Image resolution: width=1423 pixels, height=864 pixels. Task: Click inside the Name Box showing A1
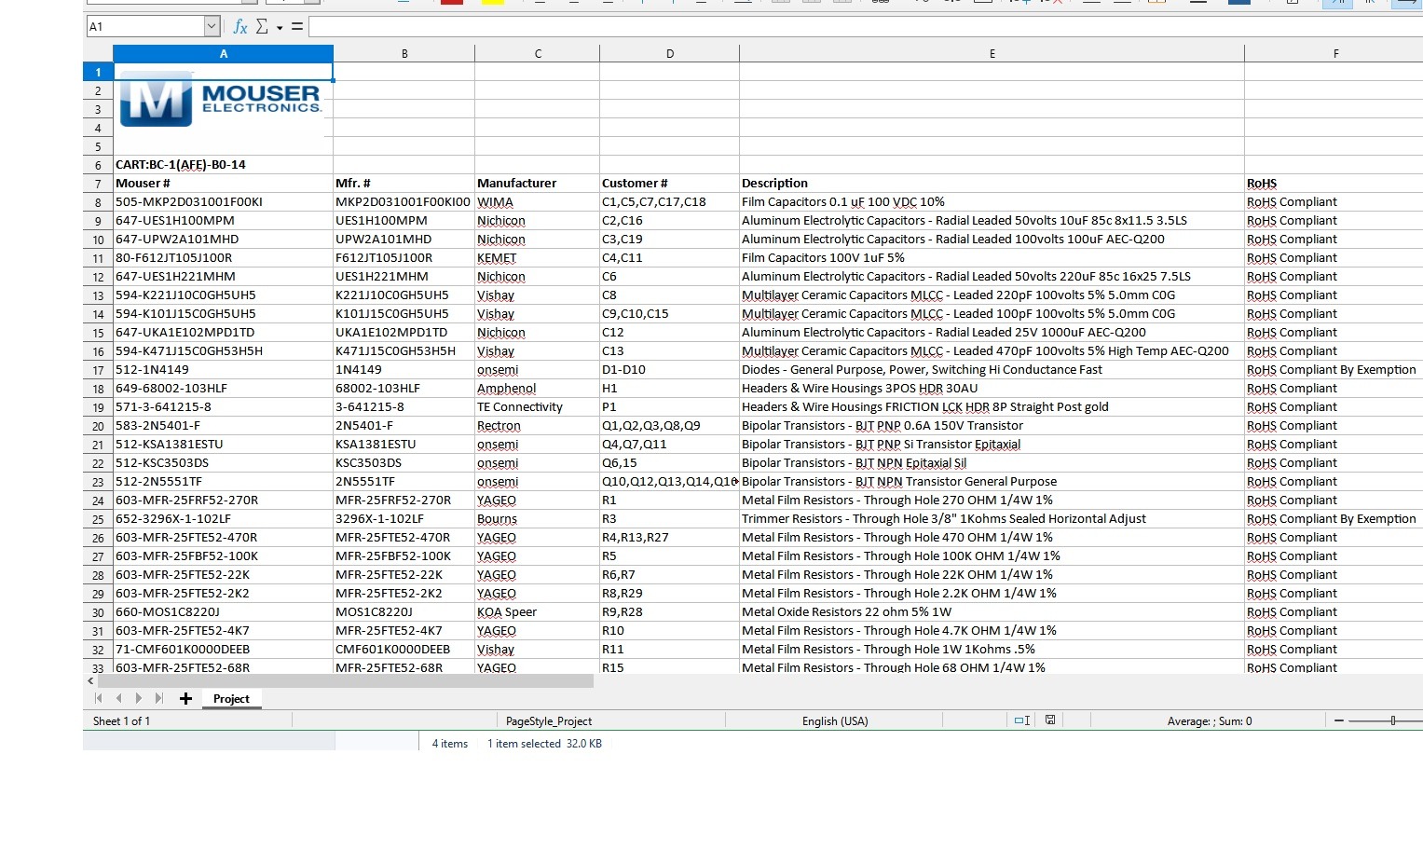tap(145, 27)
